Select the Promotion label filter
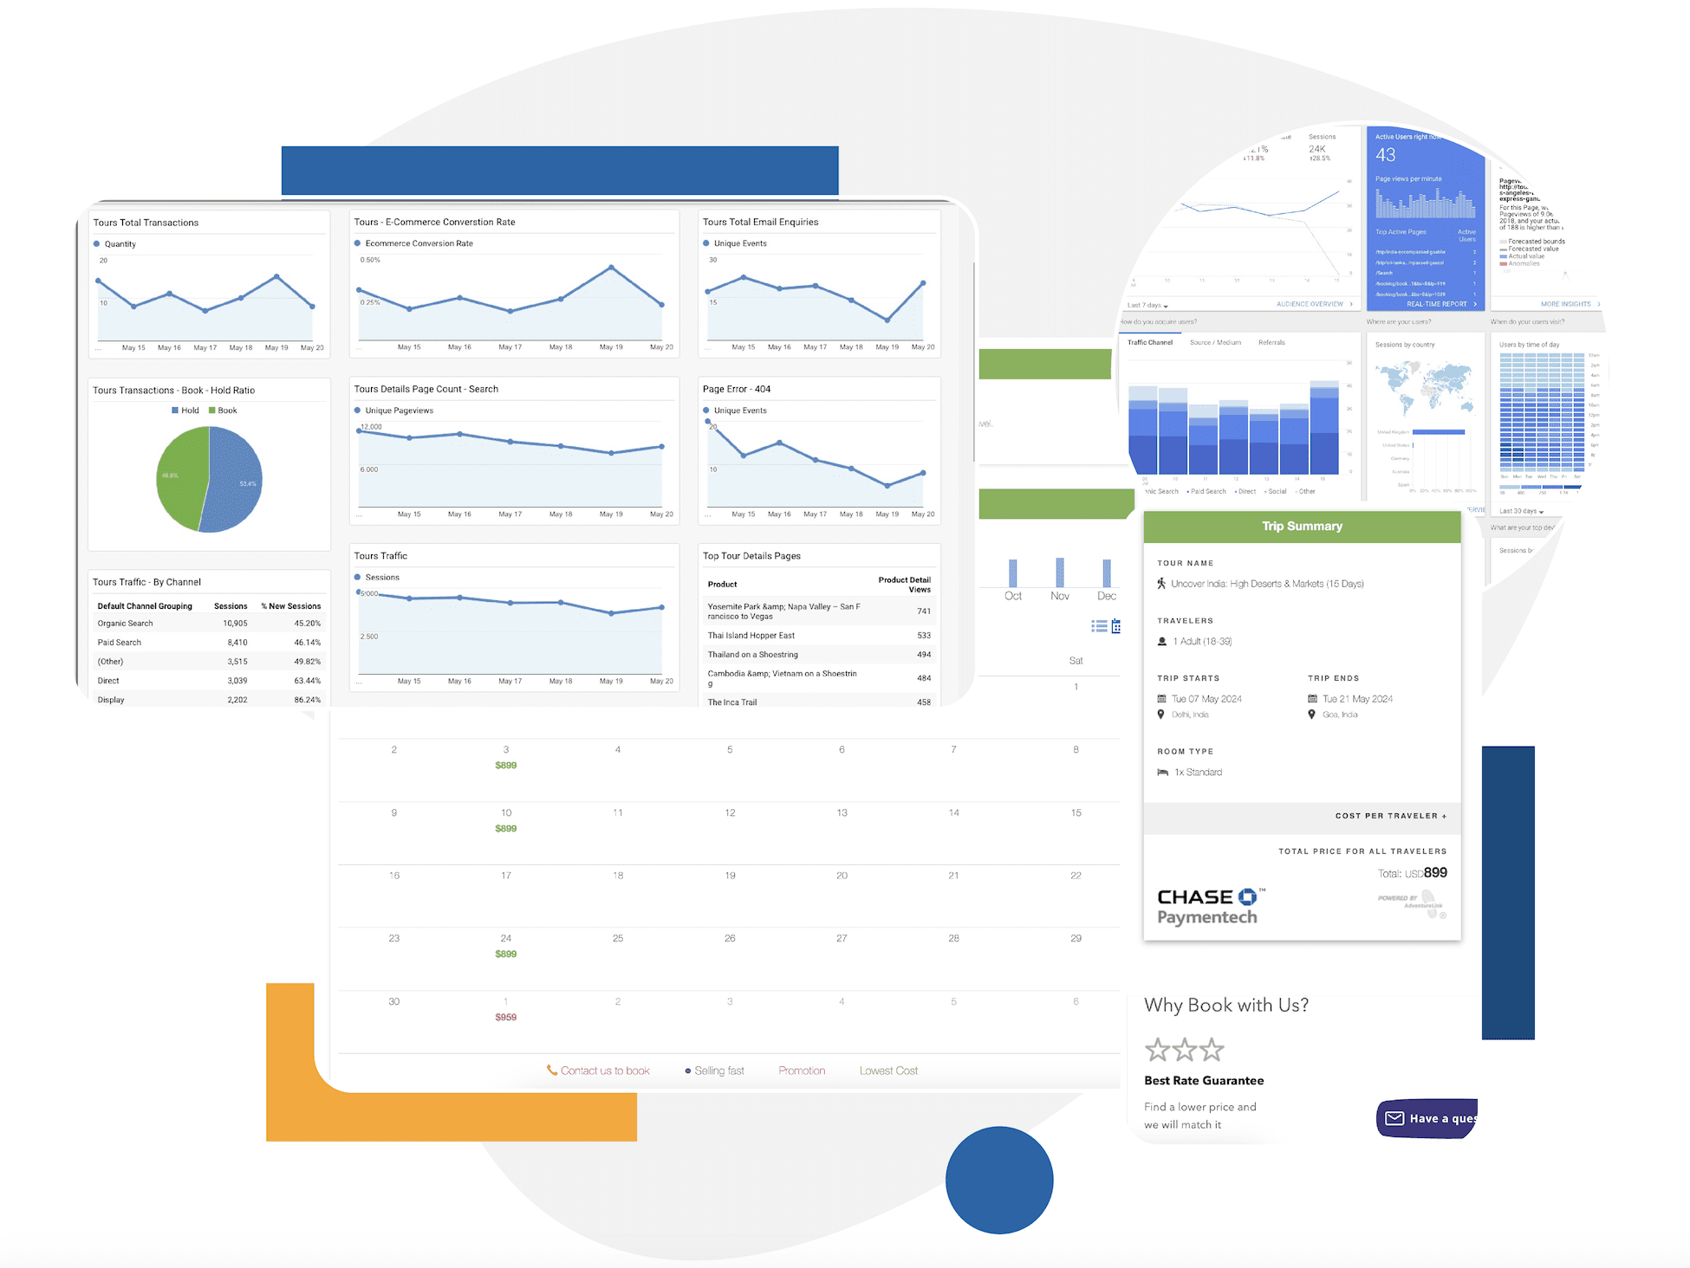 click(x=801, y=1071)
